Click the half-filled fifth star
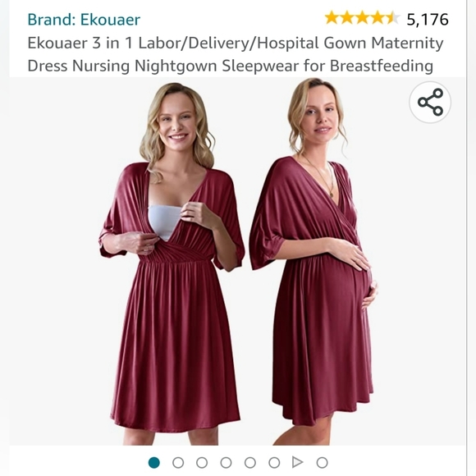Image resolution: width=476 pixels, height=476 pixels. pyautogui.click(x=392, y=17)
